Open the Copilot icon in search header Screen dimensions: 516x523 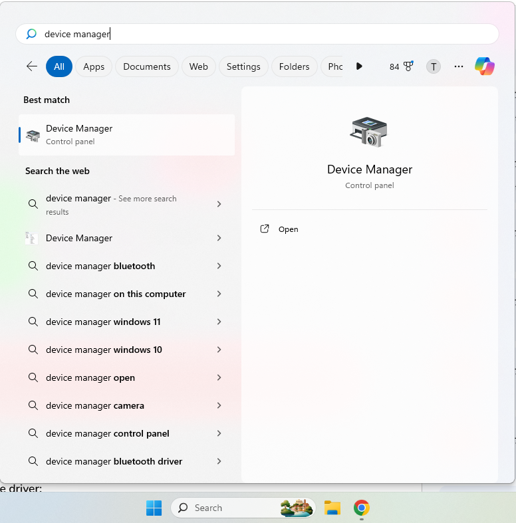484,66
